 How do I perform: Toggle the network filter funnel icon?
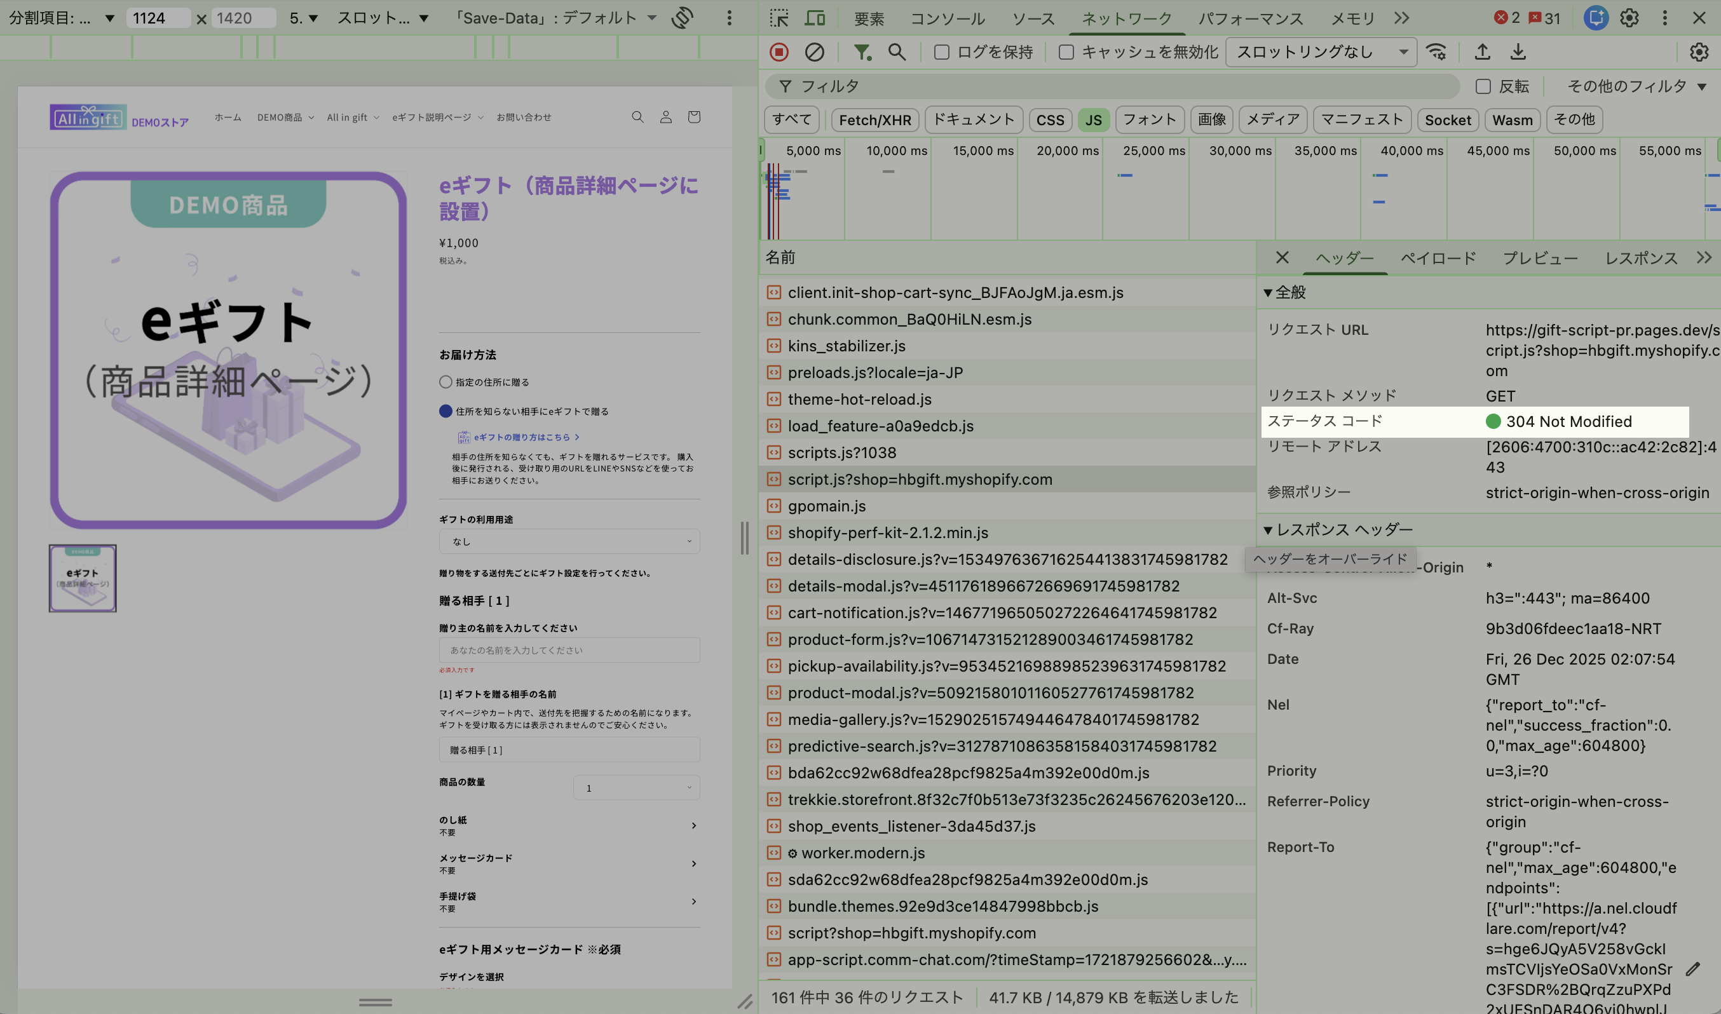[862, 52]
